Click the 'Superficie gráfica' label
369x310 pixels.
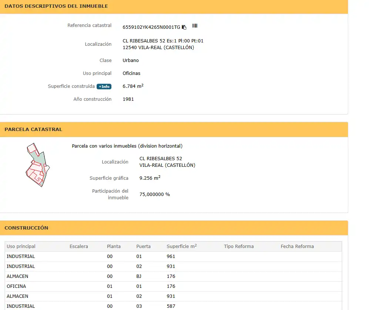(x=109, y=178)
